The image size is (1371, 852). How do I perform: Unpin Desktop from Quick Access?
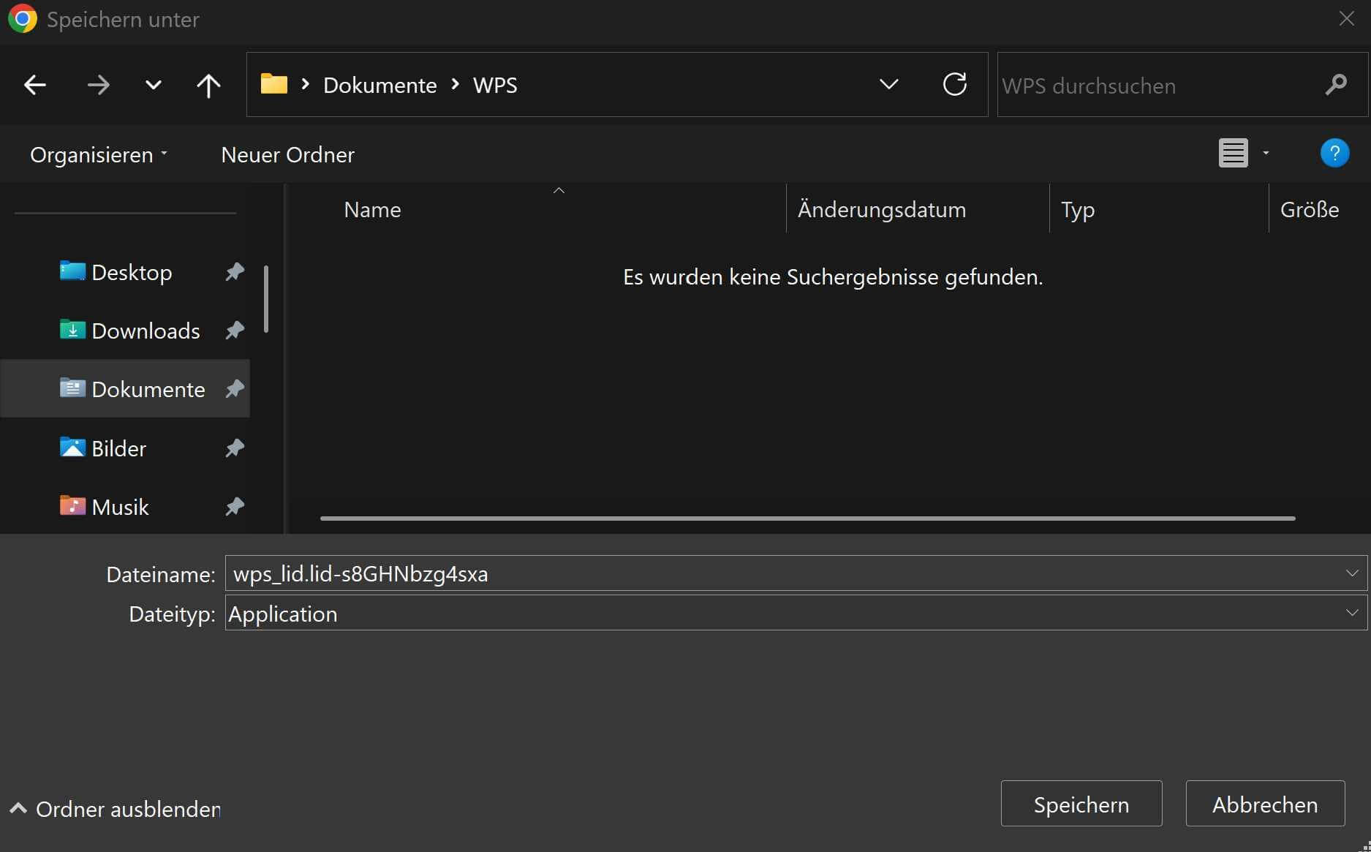(x=234, y=271)
